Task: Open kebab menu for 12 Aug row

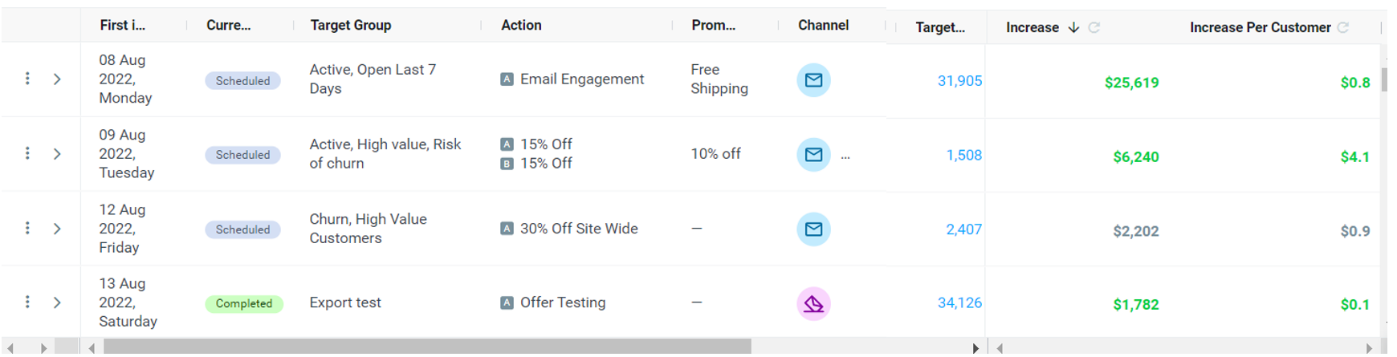Action: [27, 228]
